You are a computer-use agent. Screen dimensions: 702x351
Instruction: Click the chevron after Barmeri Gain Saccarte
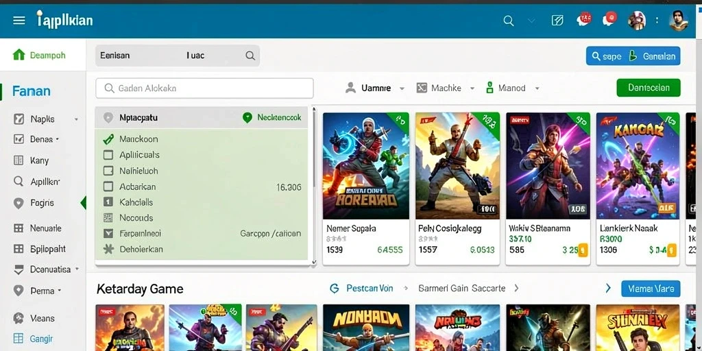516,288
